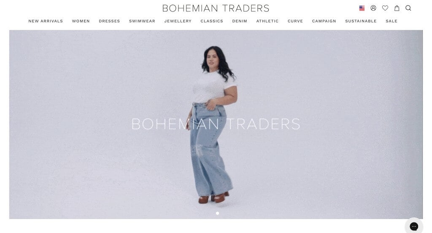Open the account profile icon
432x233 pixels.
tap(373, 8)
